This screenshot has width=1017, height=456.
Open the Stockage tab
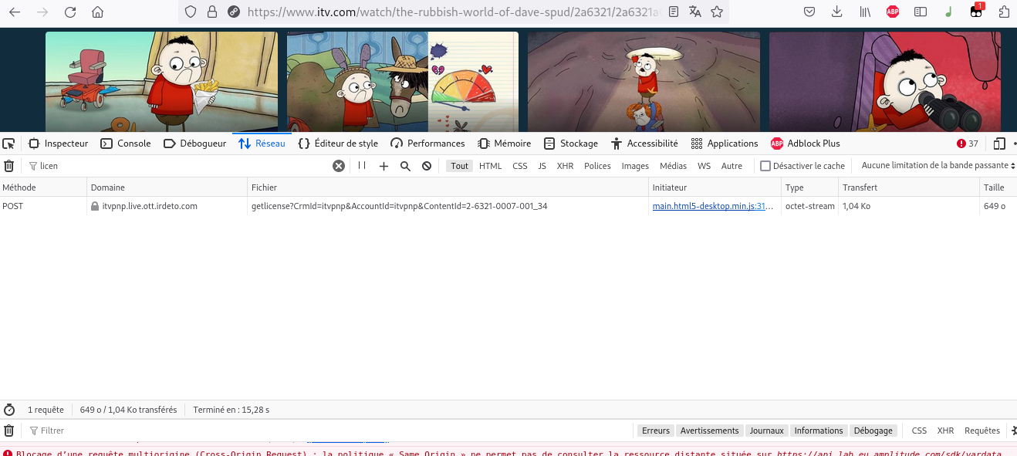click(571, 144)
